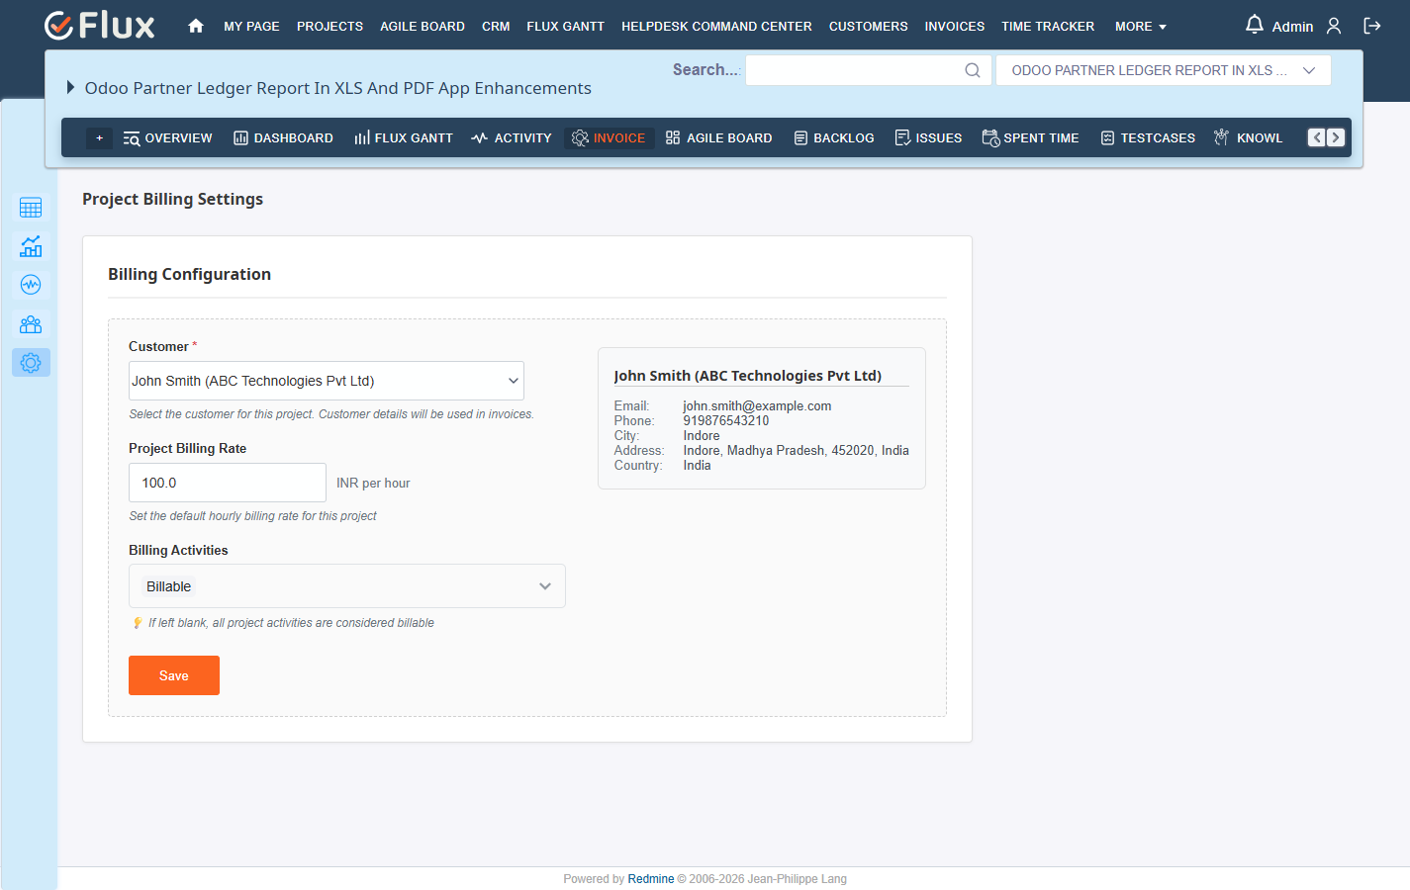Click the Billing Configuration heading

click(189, 274)
